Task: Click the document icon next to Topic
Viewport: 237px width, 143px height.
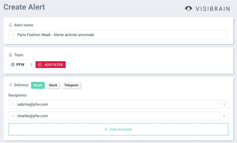Action: click(x=10, y=55)
